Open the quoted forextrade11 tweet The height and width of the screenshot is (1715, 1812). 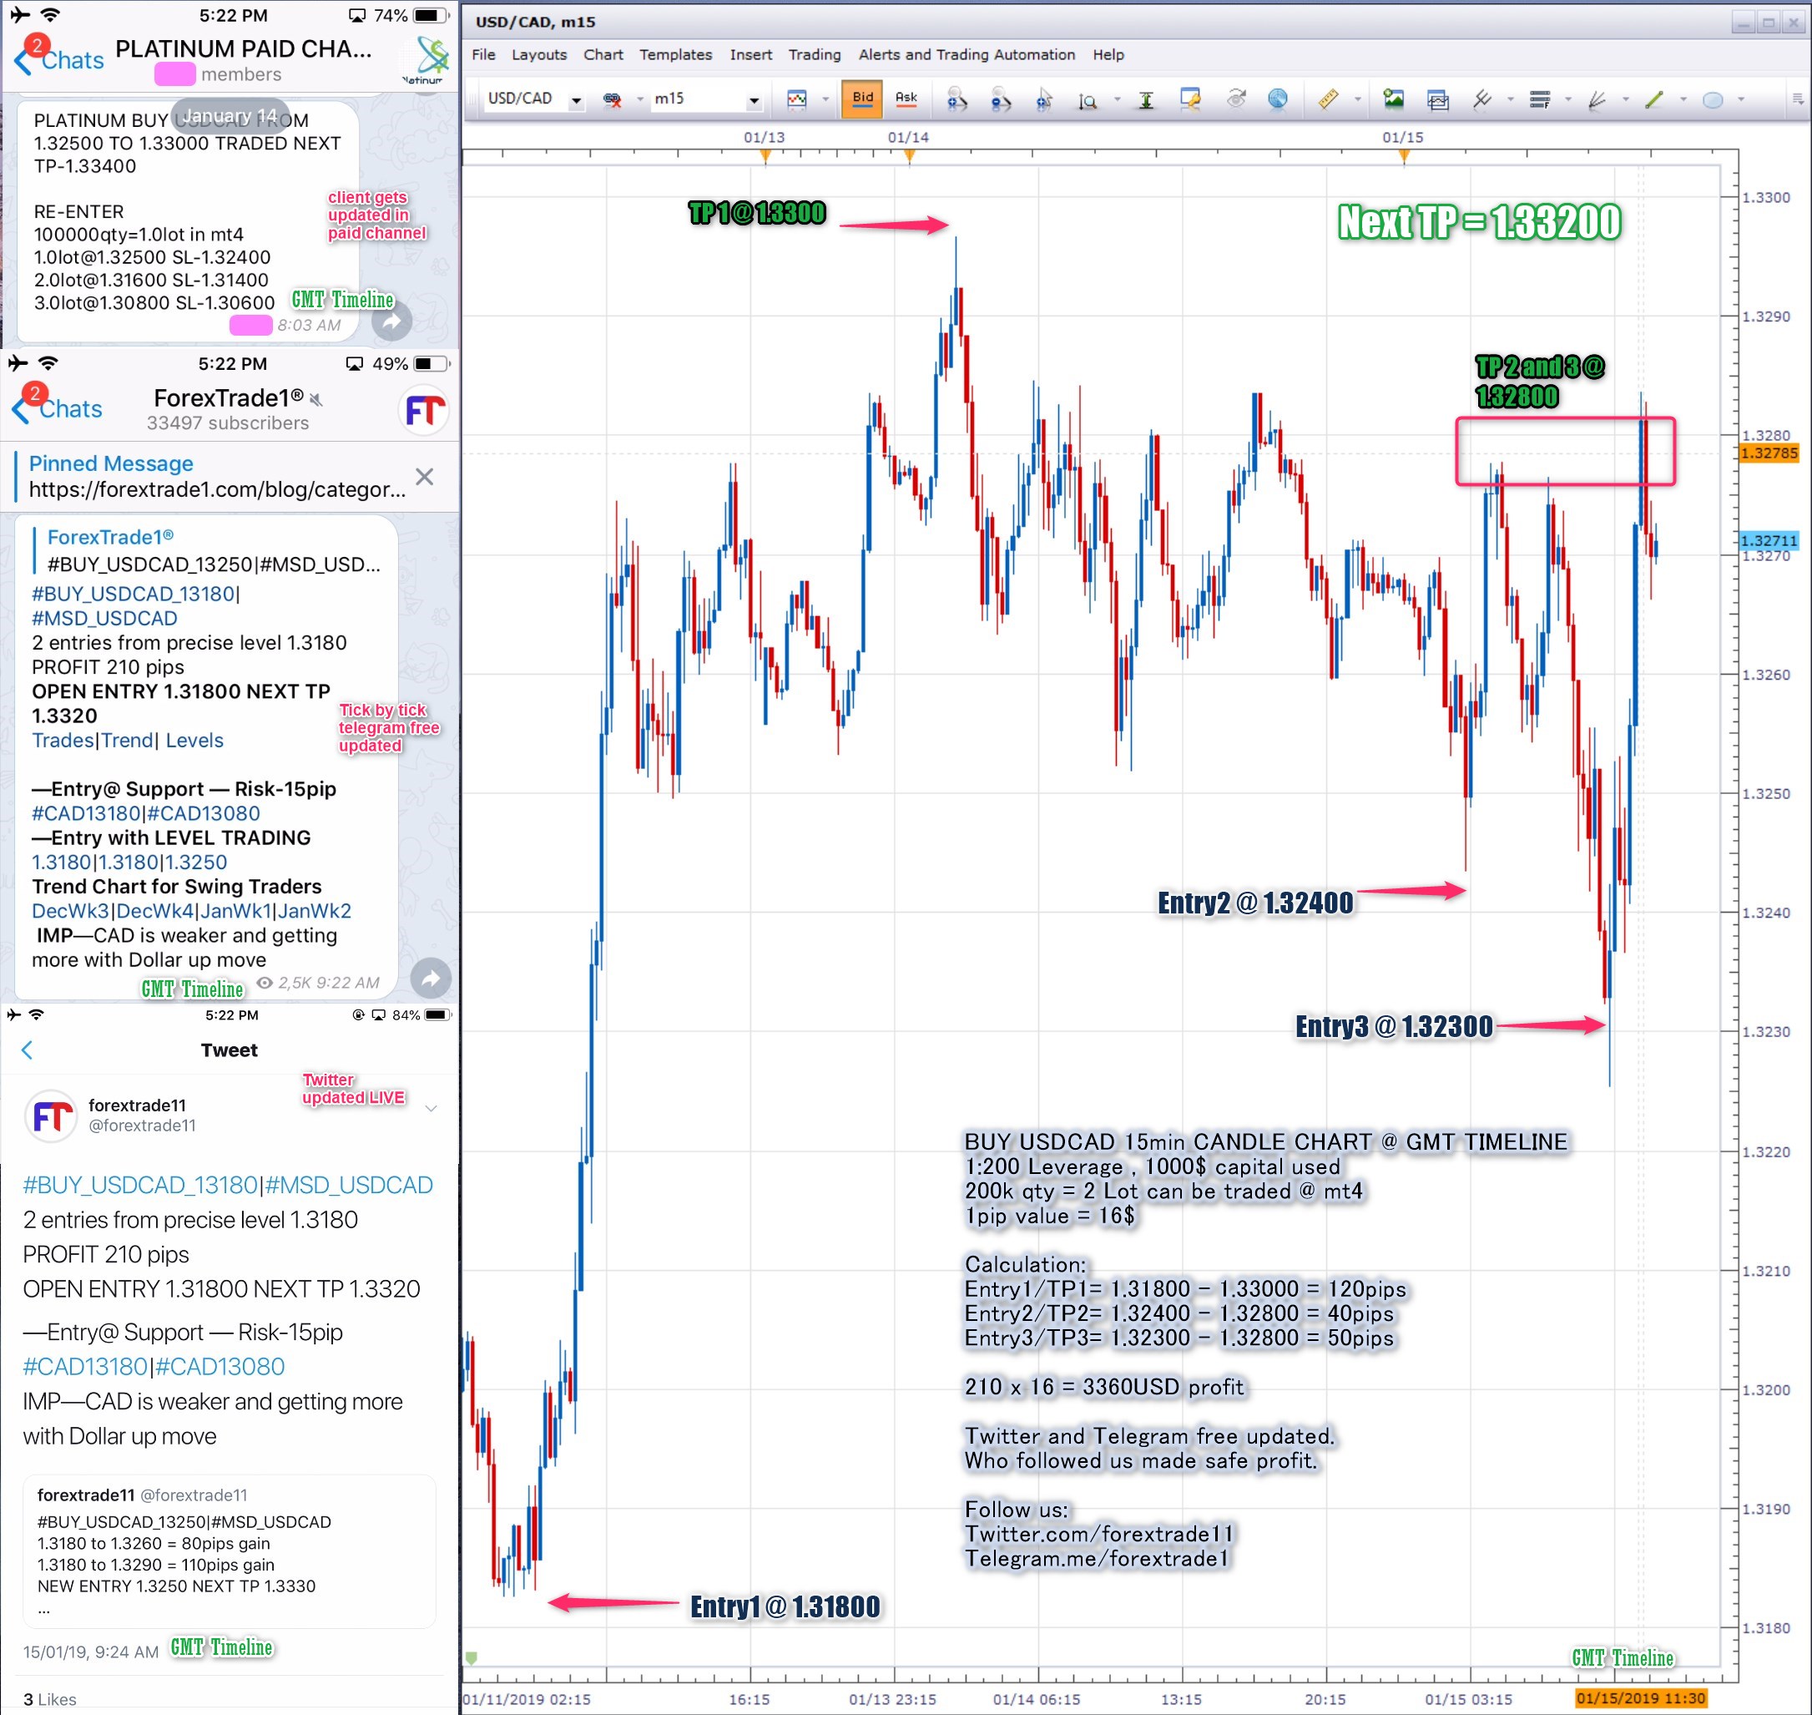(230, 1551)
